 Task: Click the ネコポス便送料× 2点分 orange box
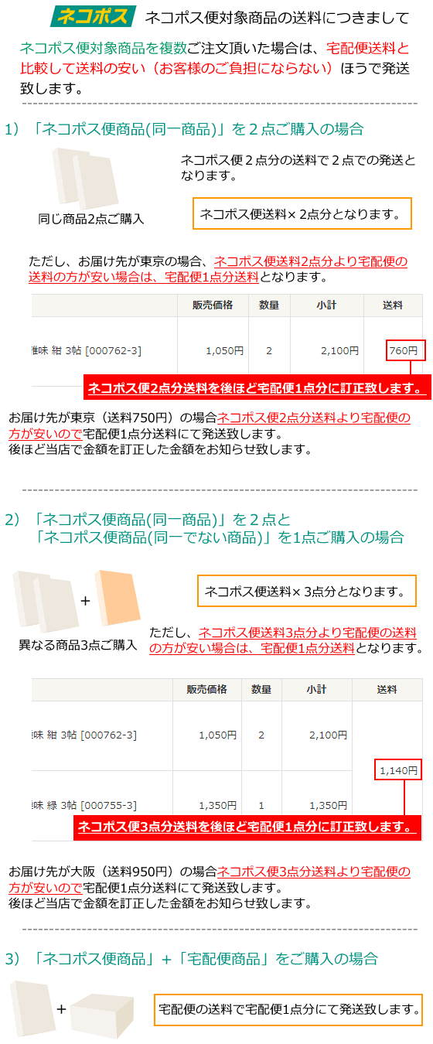click(301, 213)
